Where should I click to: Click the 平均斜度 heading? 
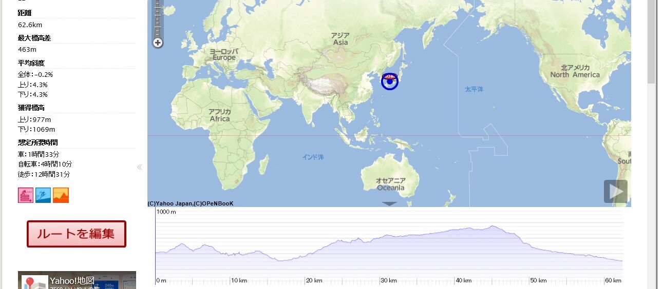point(31,63)
